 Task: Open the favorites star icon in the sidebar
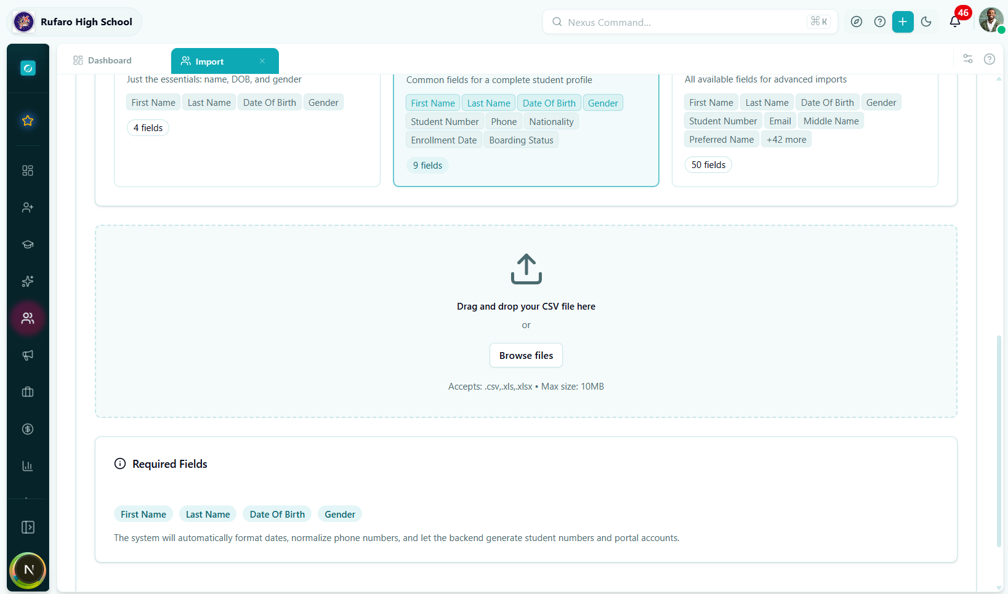pos(28,121)
